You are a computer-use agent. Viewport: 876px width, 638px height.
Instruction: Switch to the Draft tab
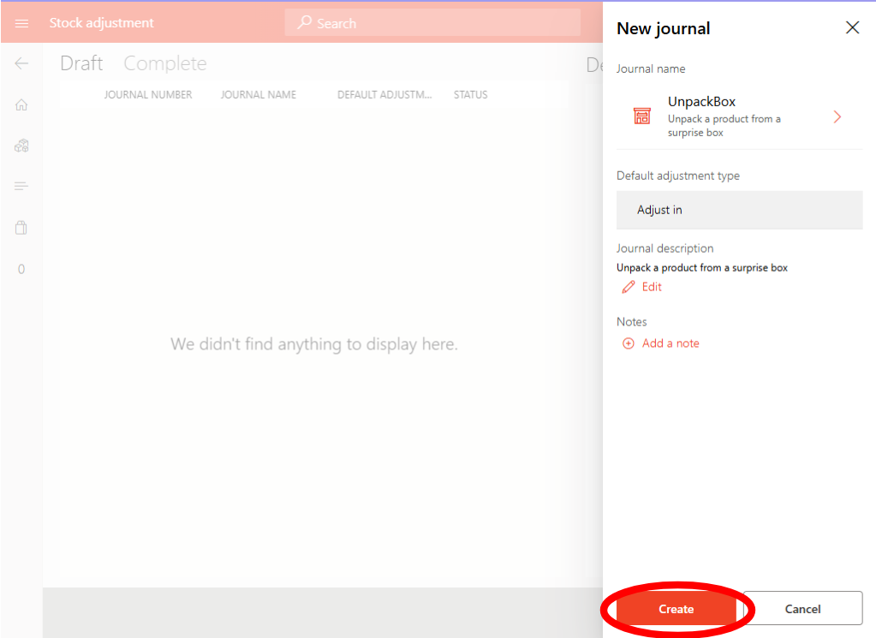[x=81, y=63]
